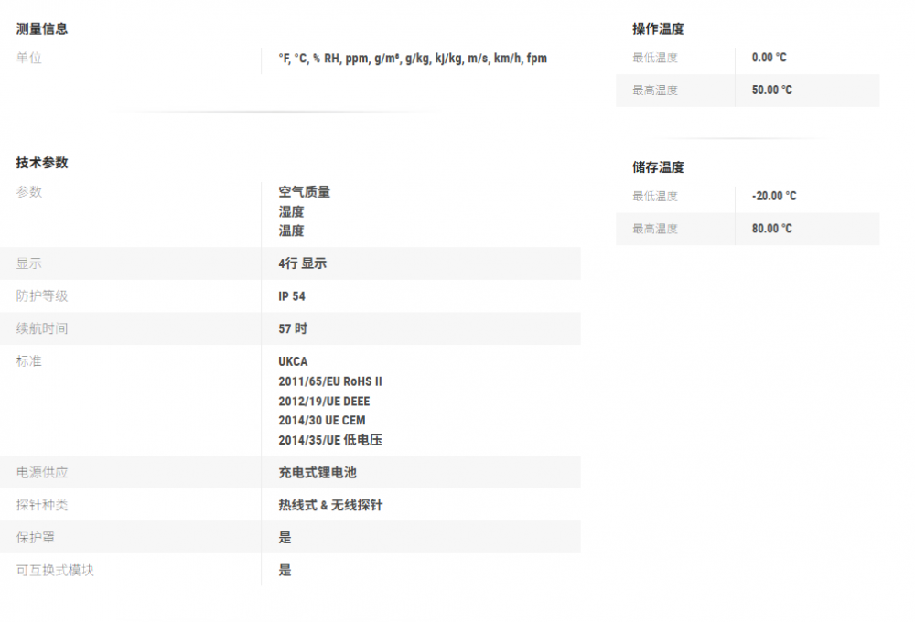Select the 热线式 & 无线探针 probe type

point(330,505)
